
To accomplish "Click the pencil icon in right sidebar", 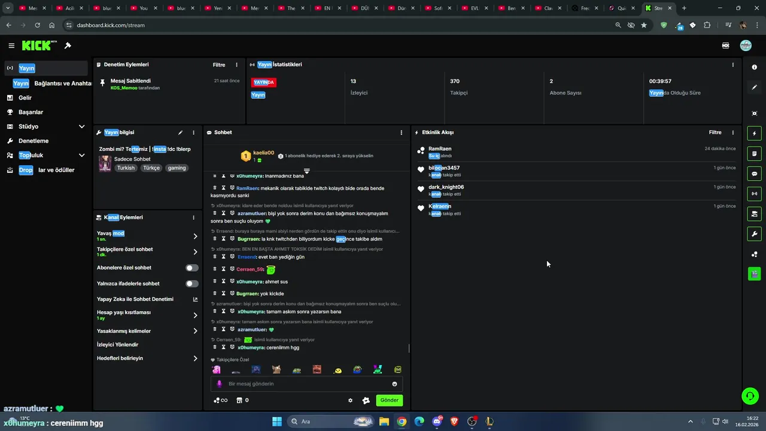I will [x=754, y=87].
